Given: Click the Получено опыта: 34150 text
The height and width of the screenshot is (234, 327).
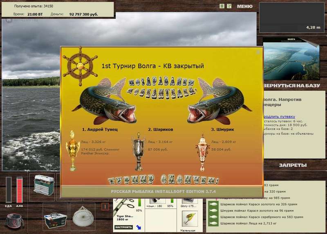Looking at the screenshot, I should click(x=34, y=6).
